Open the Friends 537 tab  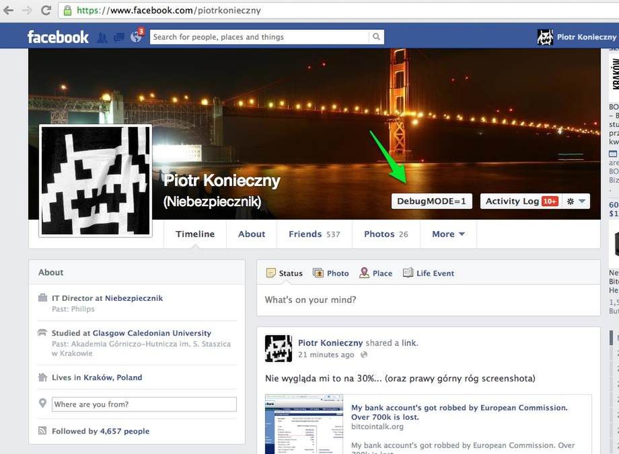pos(314,234)
